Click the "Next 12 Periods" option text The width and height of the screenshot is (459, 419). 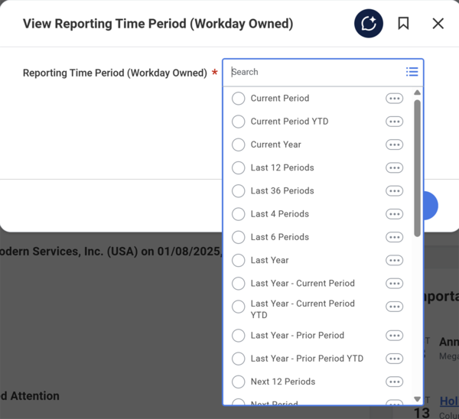pyautogui.click(x=283, y=382)
